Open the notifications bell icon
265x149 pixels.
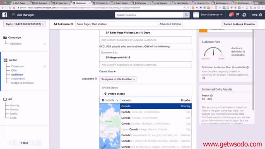point(231,15)
